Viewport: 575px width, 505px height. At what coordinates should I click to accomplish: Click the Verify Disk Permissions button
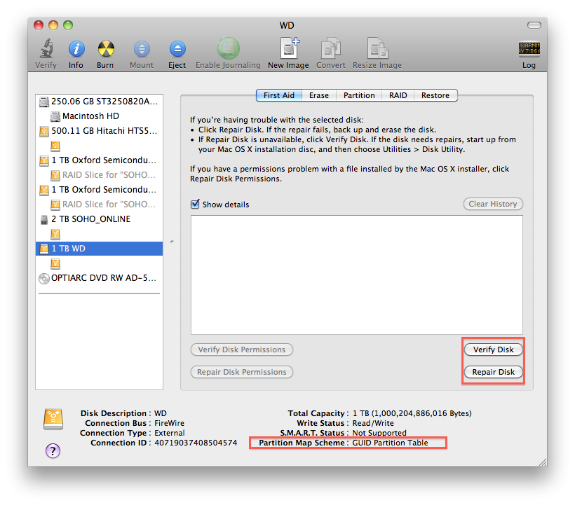click(x=242, y=350)
